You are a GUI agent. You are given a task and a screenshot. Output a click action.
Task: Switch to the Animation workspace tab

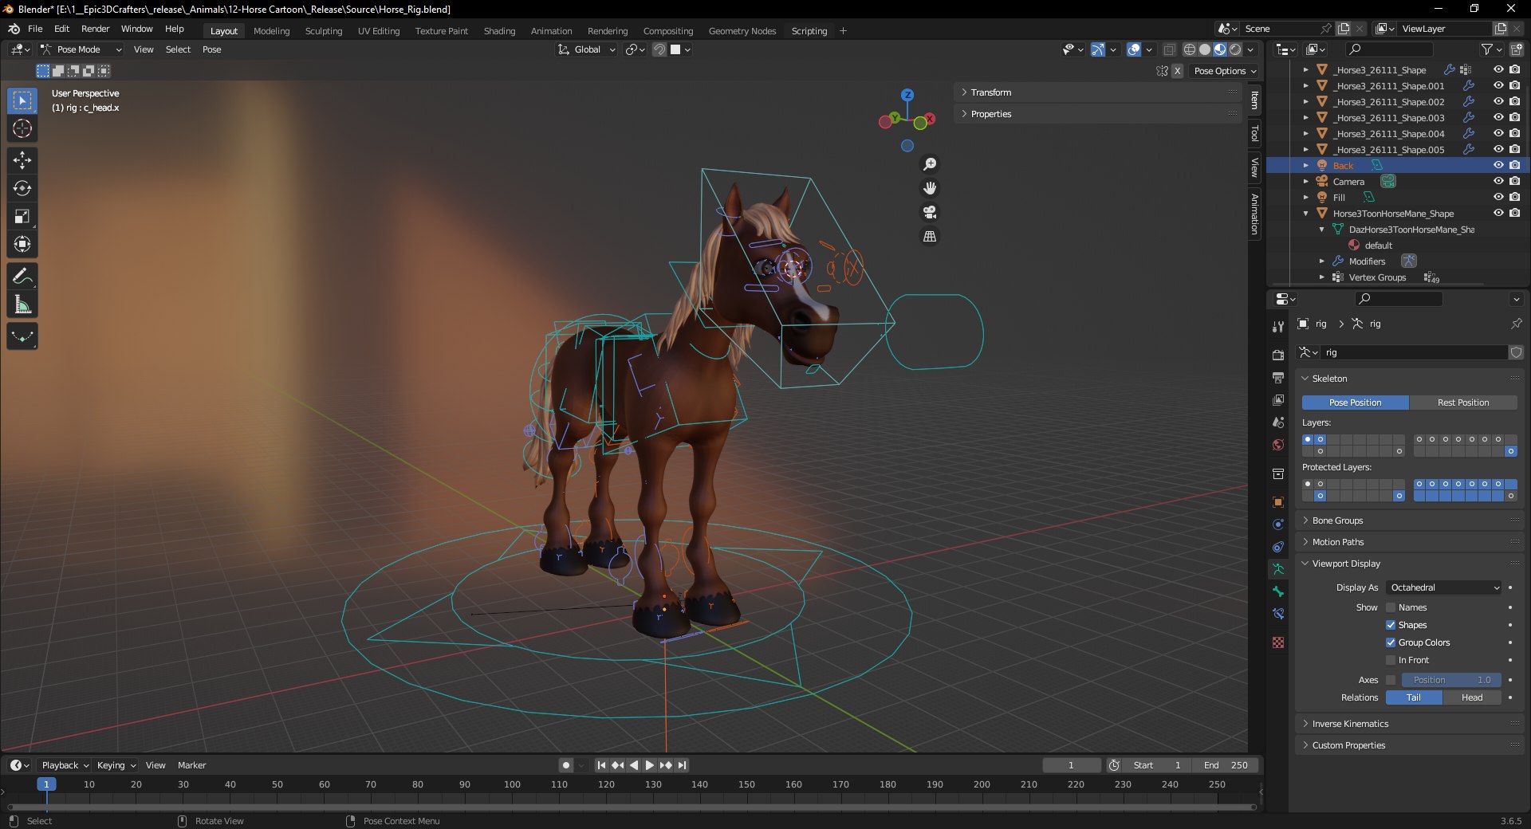[551, 31]
